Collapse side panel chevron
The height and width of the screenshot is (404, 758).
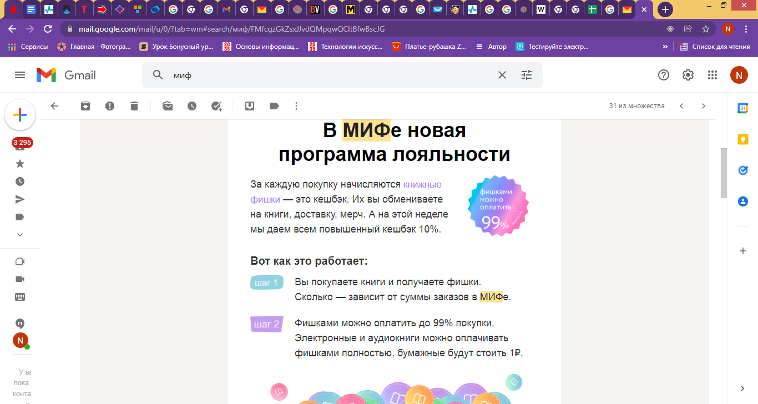pos(742,388)
